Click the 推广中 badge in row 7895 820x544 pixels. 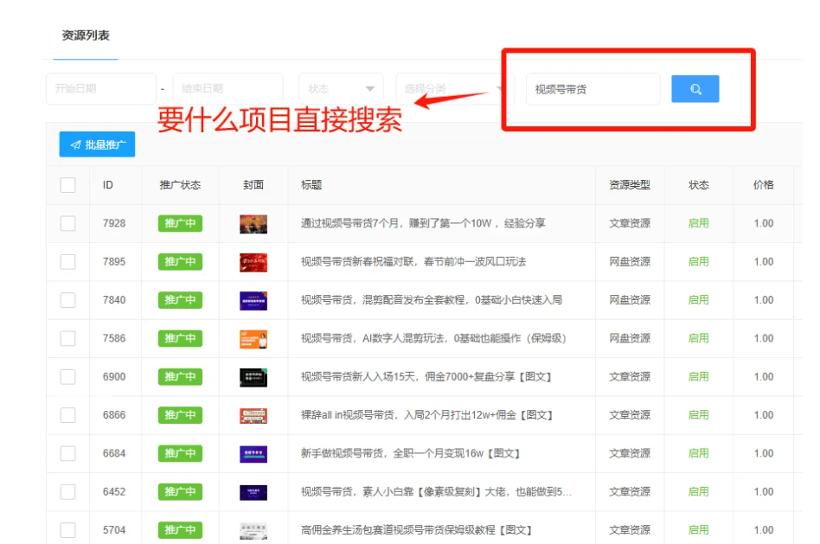click(180, 261)
